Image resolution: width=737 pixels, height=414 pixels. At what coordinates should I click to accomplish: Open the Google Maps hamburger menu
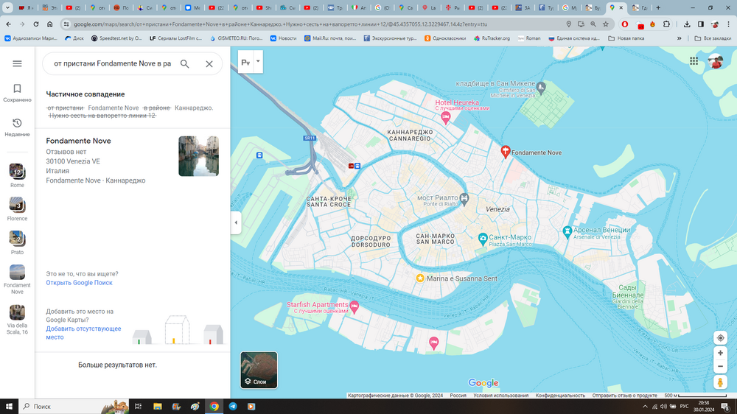[17, 64]
